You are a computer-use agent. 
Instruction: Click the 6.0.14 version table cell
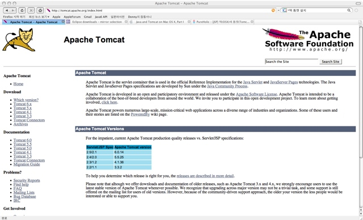(133, 152)
